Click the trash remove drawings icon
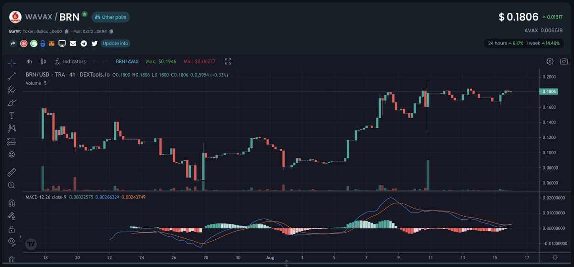574x267 pixels. point(12,260)
